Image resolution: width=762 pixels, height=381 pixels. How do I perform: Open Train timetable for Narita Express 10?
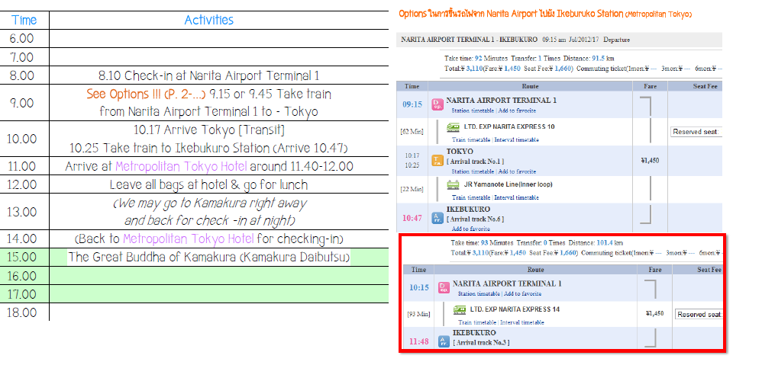pyautogui.click(x=471, y=139)
